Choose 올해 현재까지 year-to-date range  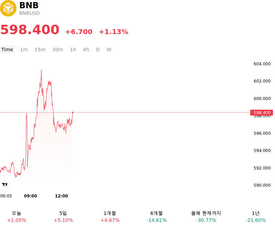tap(206, 217)
